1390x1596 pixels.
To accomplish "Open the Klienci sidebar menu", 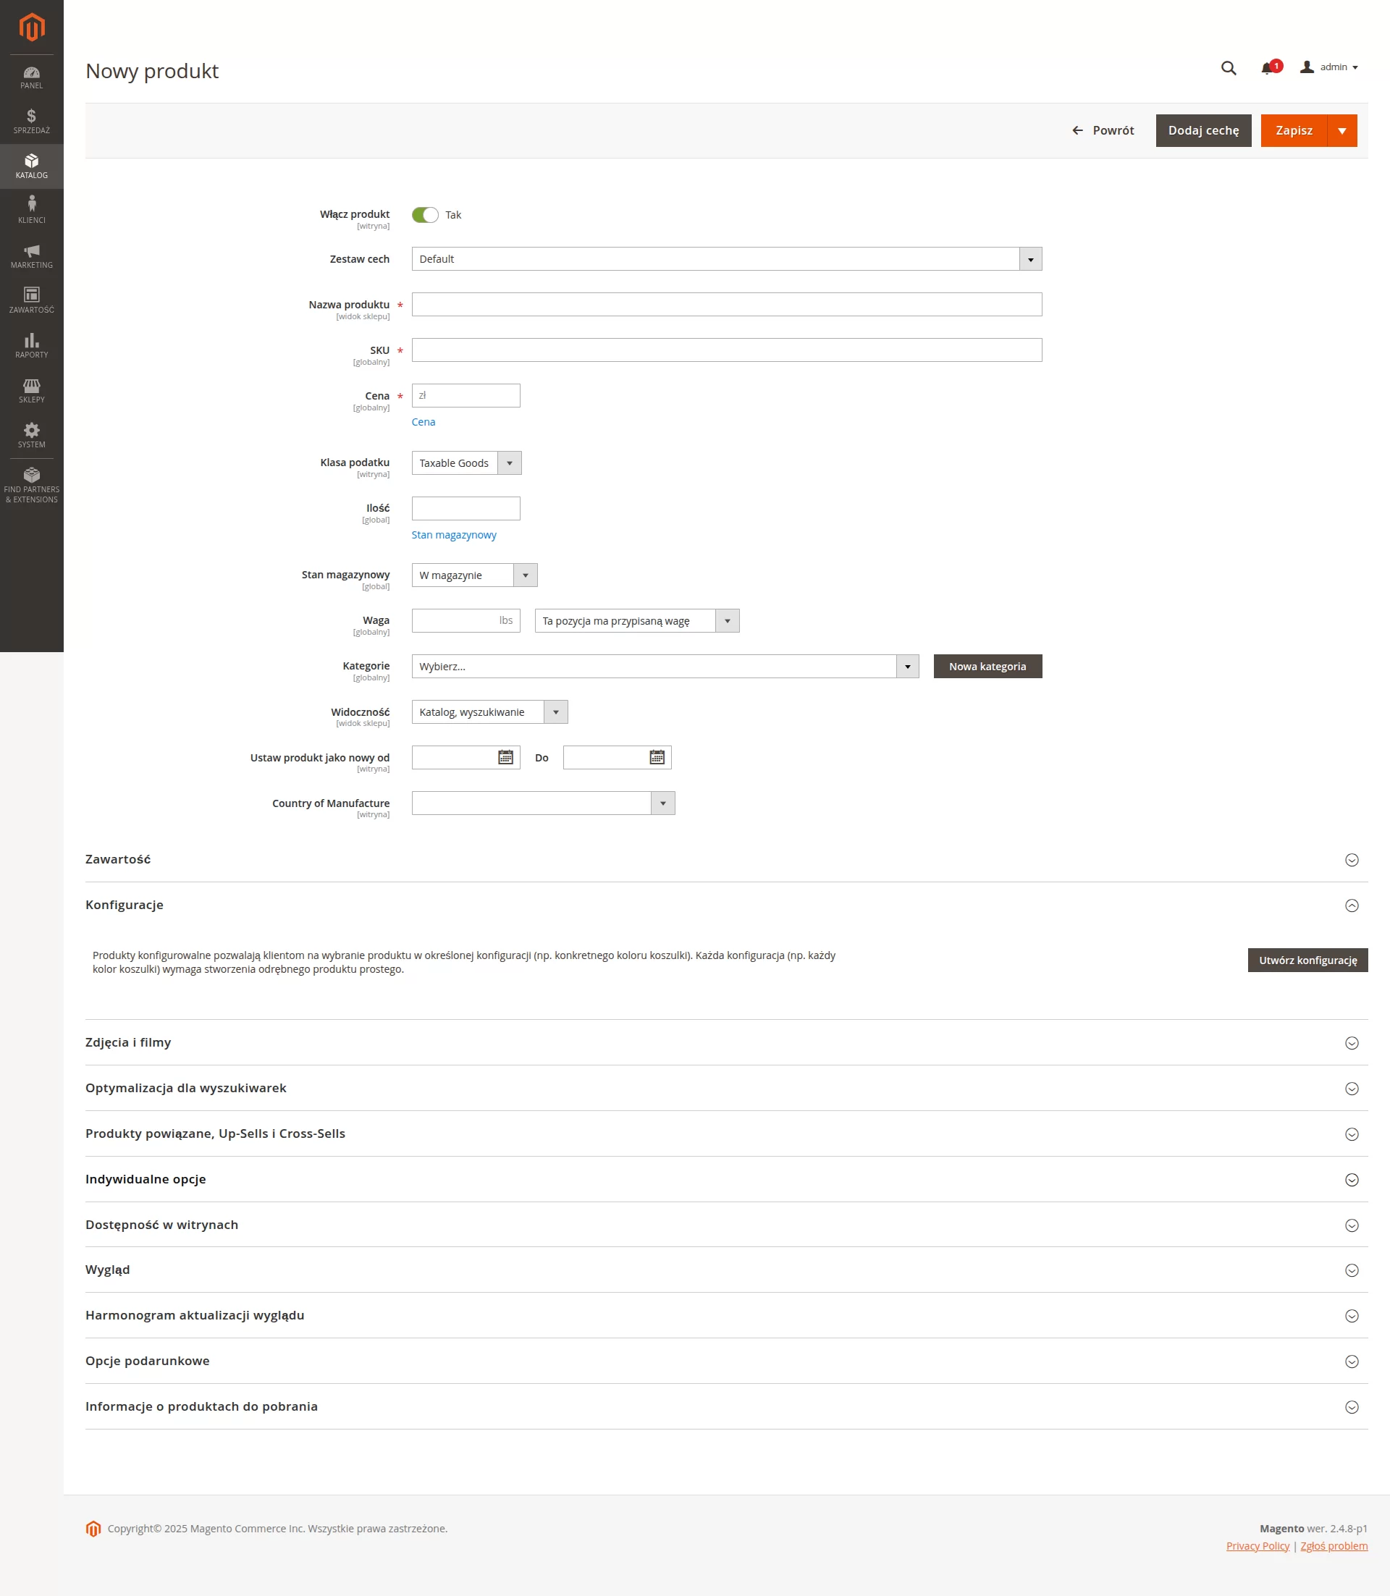I will pyautogui.click(x=32, y=211).
